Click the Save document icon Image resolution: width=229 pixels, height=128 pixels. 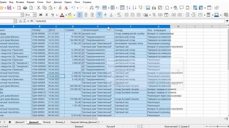coord(9,8)
